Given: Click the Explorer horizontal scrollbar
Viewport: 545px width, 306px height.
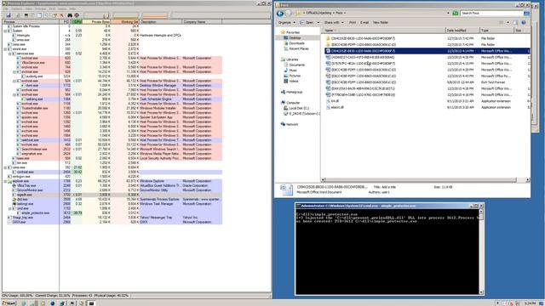Looking at the screenshot, I should [426, 179].
